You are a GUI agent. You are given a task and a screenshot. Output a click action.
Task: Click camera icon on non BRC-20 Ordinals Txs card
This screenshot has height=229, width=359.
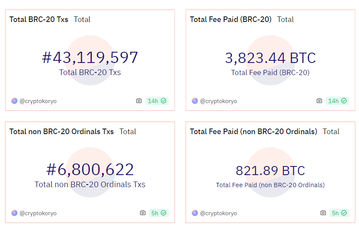tap(143, 213)
